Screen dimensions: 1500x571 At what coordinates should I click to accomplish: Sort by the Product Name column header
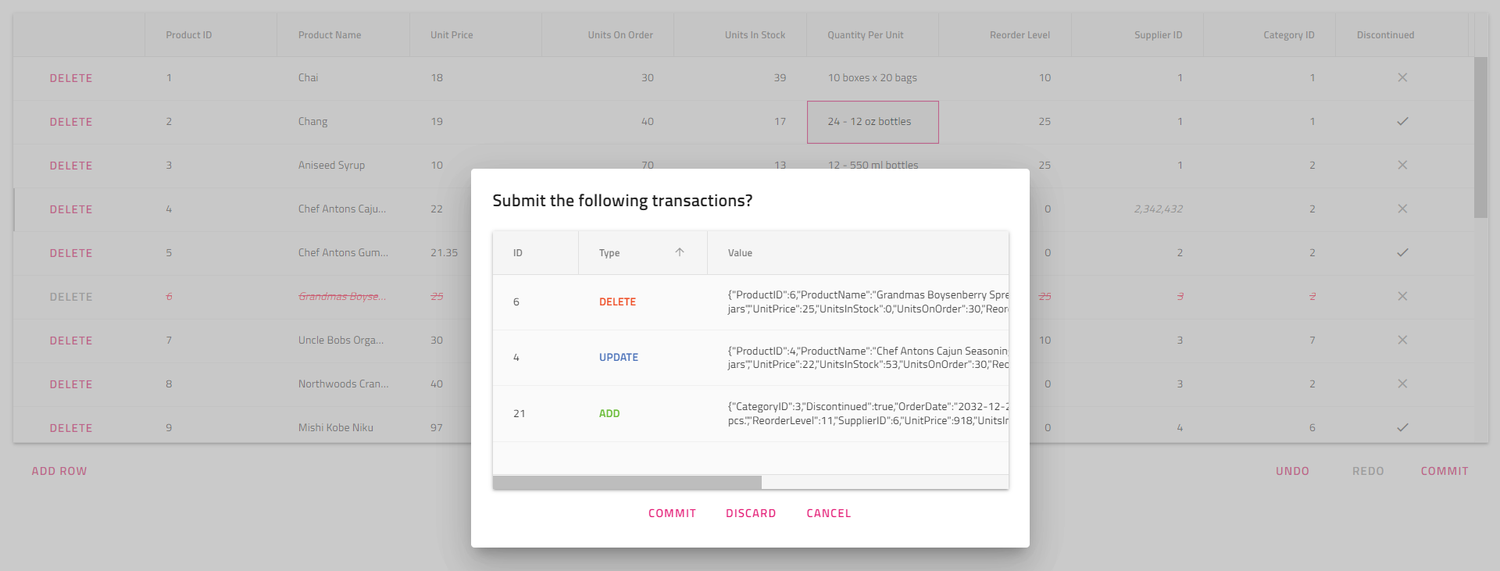330,35
